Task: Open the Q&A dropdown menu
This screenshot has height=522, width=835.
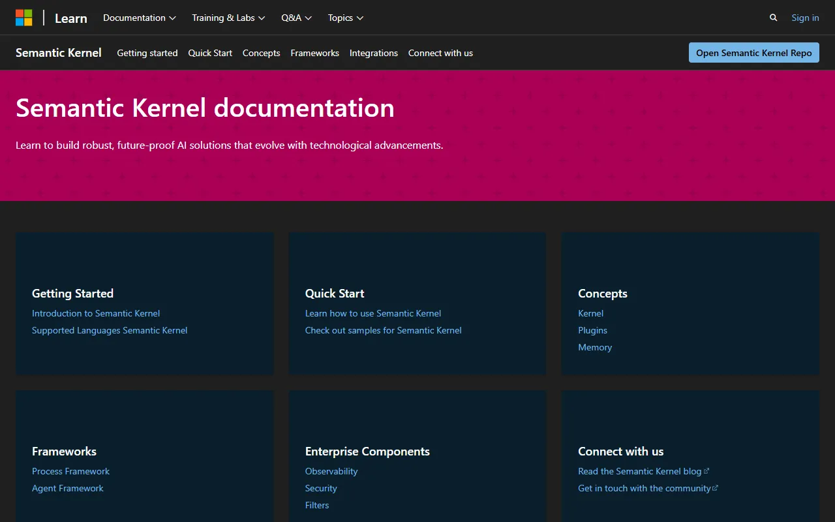Action: (296, 18)
